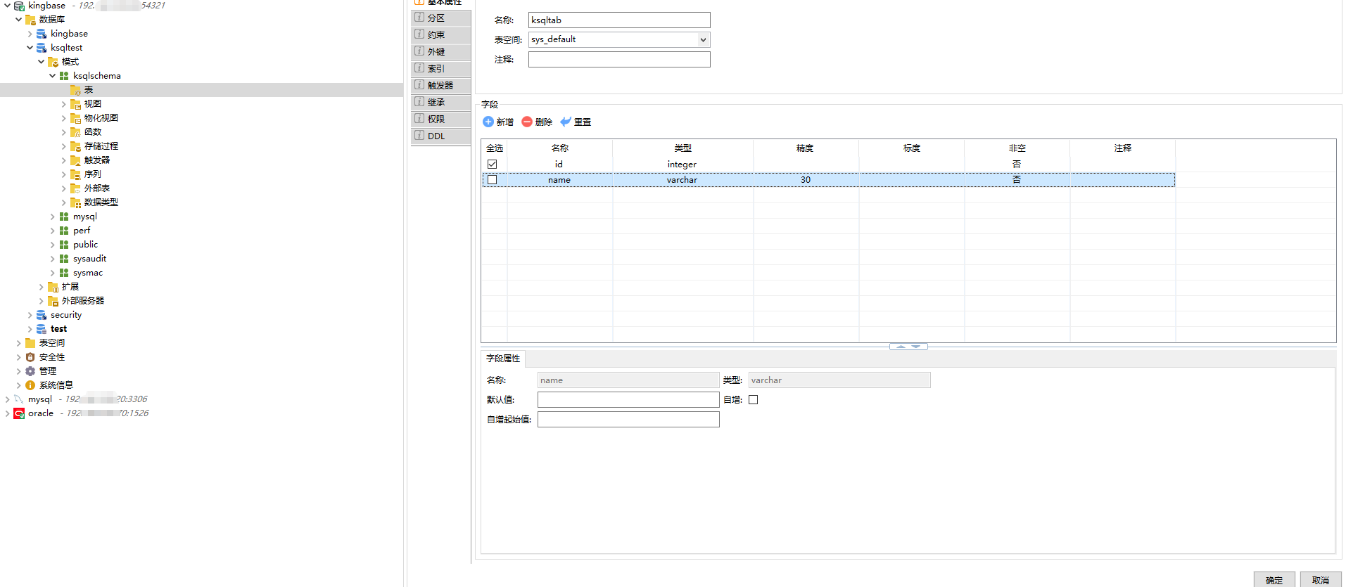Click the 重置 reset arrow icon

coord(566,122)
